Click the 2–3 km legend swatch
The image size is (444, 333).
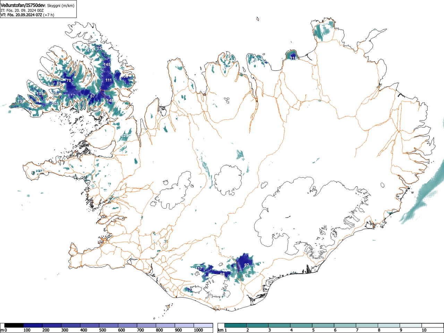(257, 325)
